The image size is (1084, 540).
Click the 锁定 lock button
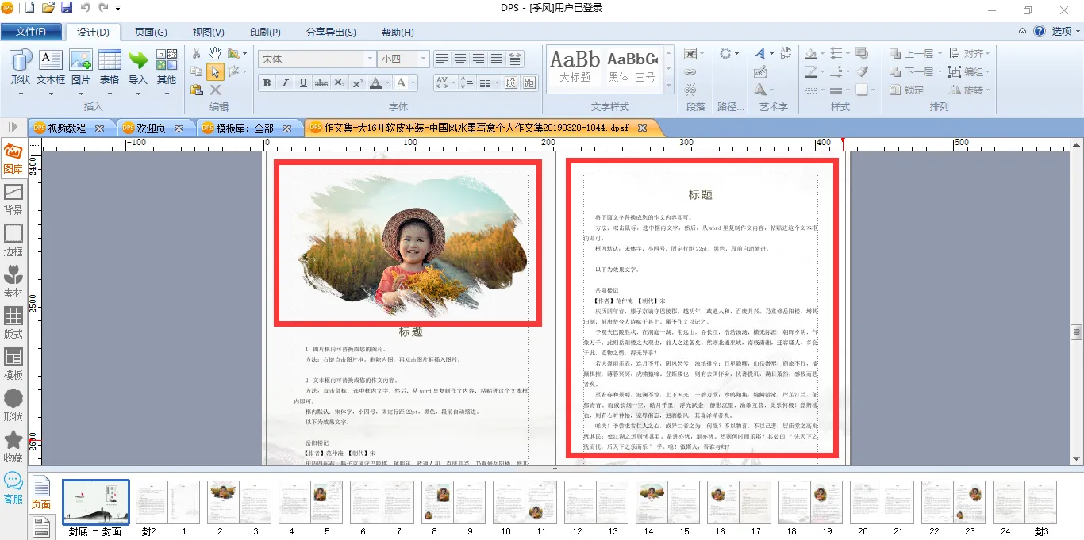pos(906,90)
